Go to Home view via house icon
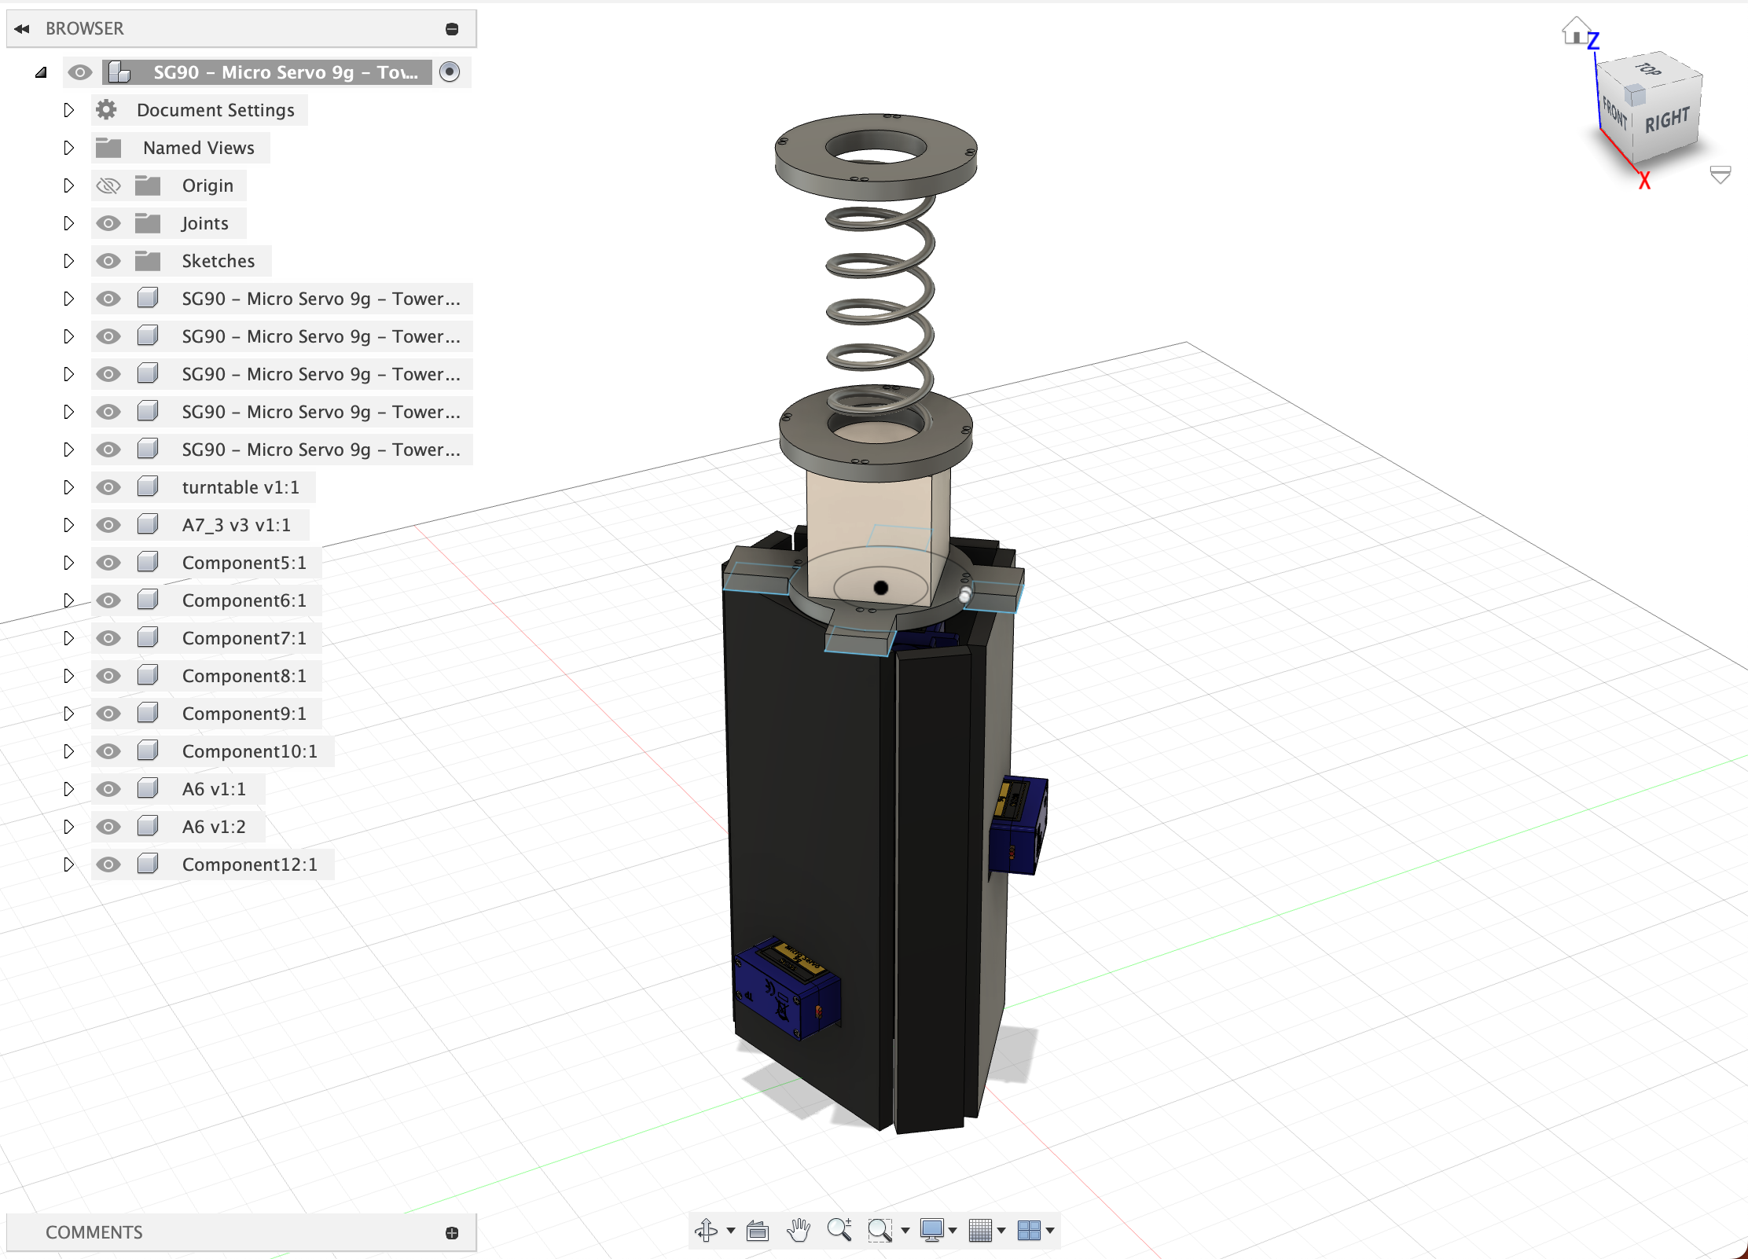 (1575, 31)
